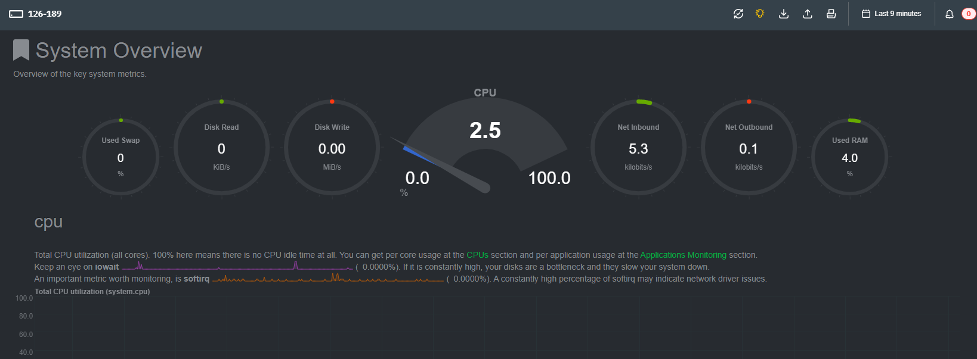Viewport: 977px width, 359px height.
Task: Click the 100.0 chart y-axis label
Action: pyautogui.click(x=24, y=298)
